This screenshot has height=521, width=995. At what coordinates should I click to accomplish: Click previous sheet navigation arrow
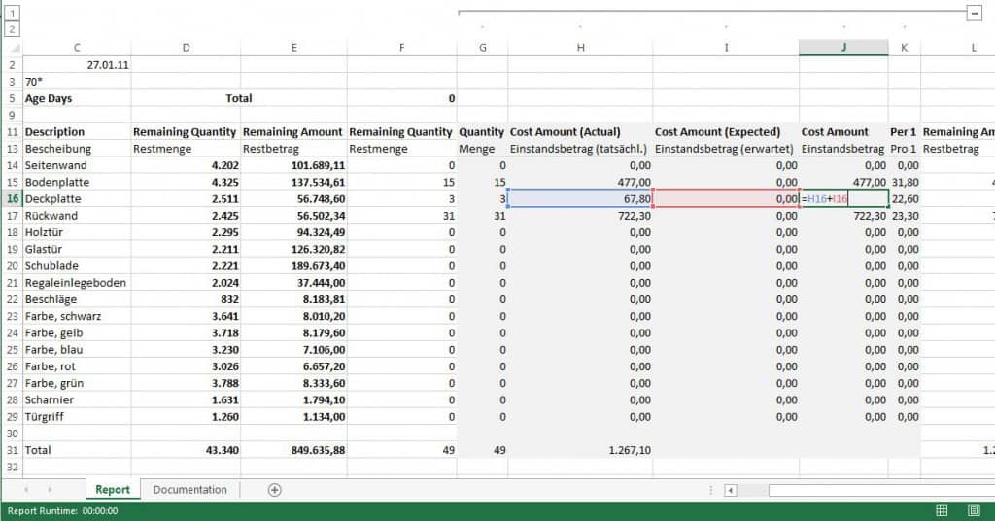tap(24, 490)
